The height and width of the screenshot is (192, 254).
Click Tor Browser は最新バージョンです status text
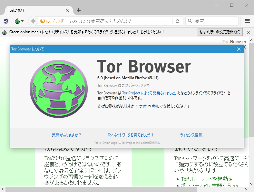click(123, 85)
